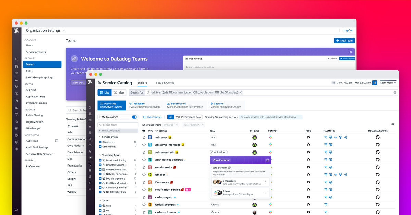Expand the My Teams (5/5) section
411x215 pixels.
pyautogui.click(x=100, y=117)
